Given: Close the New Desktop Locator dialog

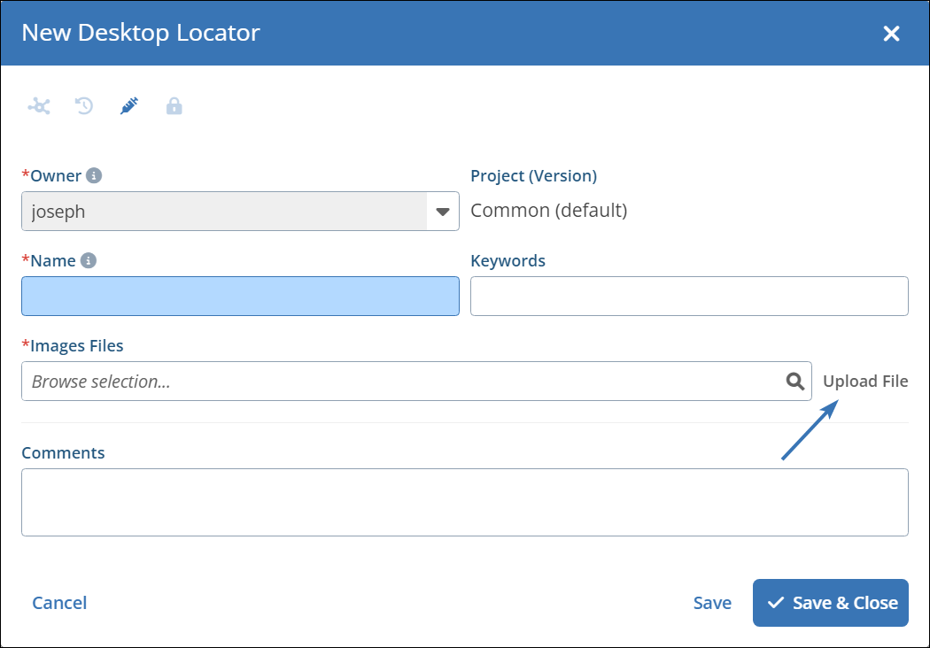Looking at the screenshot, I should (891, 34).
